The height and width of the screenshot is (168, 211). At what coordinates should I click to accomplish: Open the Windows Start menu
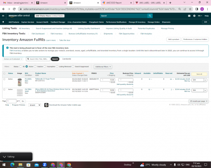click(4, 165)
